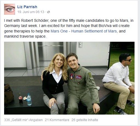Click the water bottle in the photo
Viewport: 140px width, 126px height.
tap(29, 99)
